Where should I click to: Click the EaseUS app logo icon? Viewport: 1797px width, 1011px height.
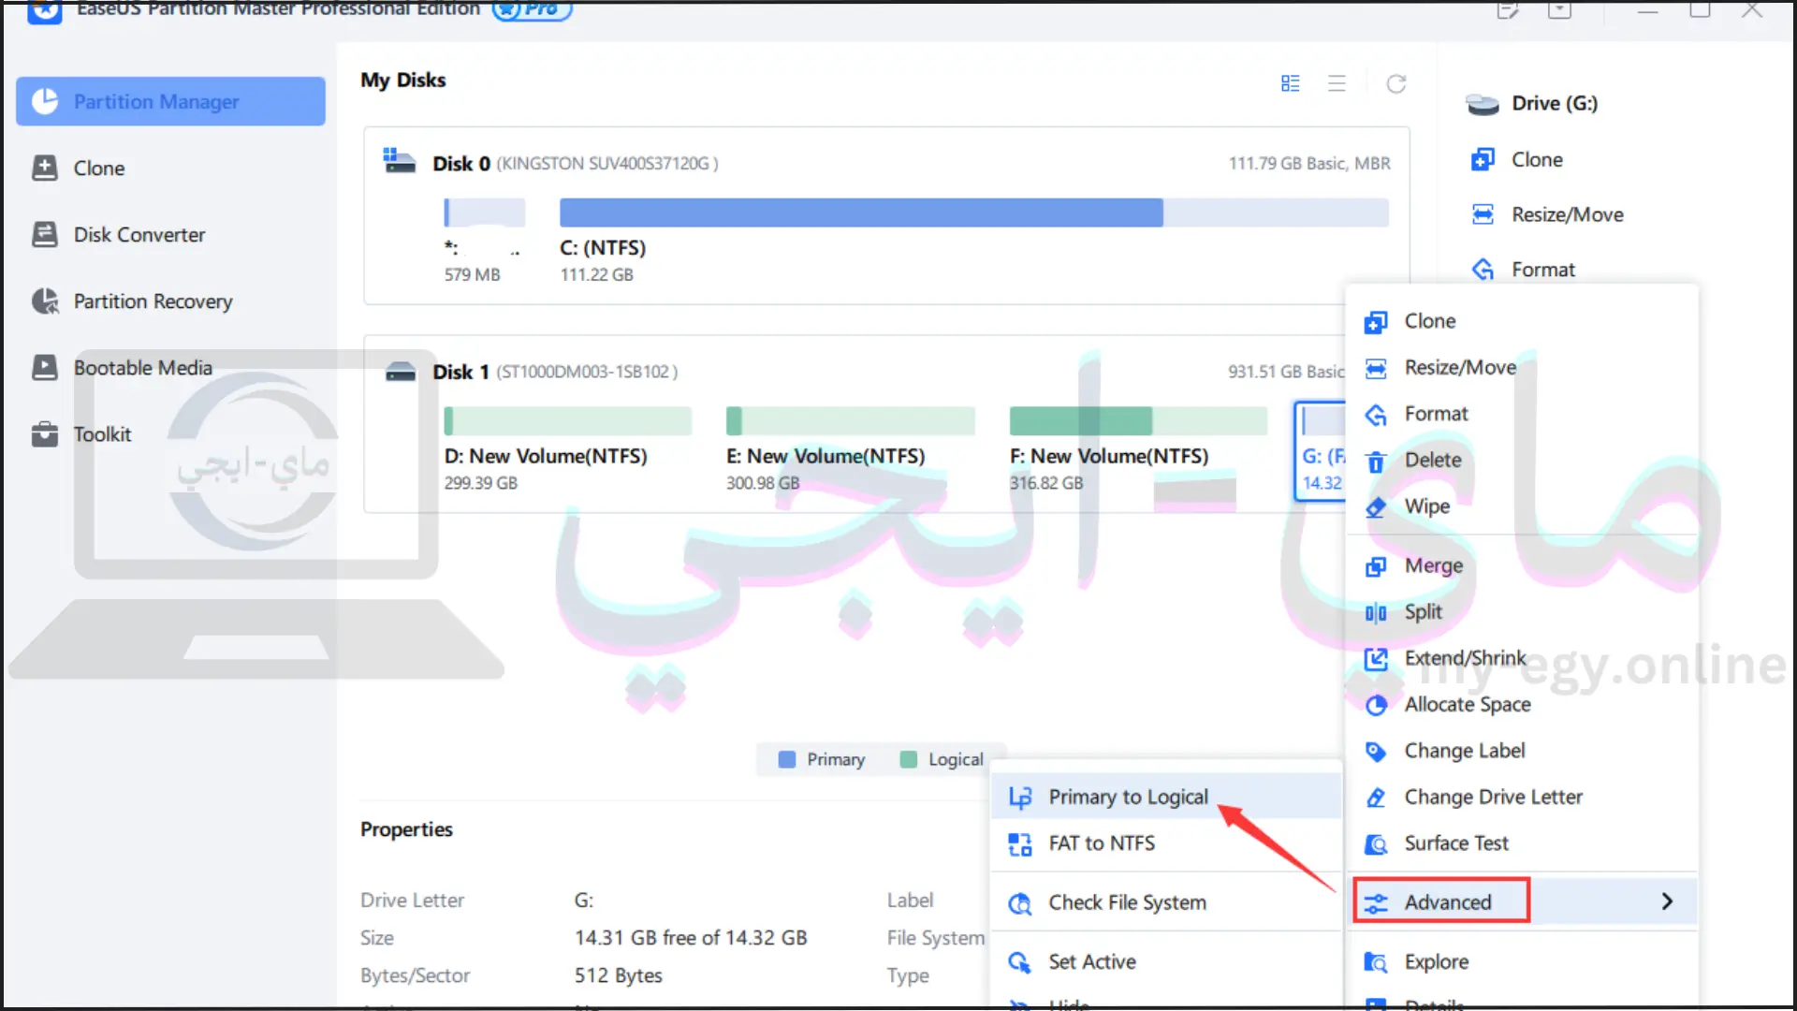[x=44, y=11]
